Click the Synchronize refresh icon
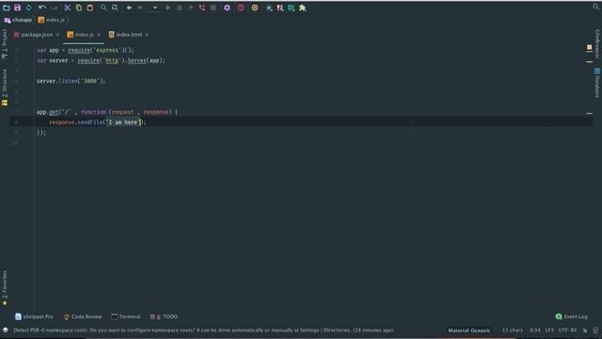Viewport: 602px width, 339px height. pos(29,8)
